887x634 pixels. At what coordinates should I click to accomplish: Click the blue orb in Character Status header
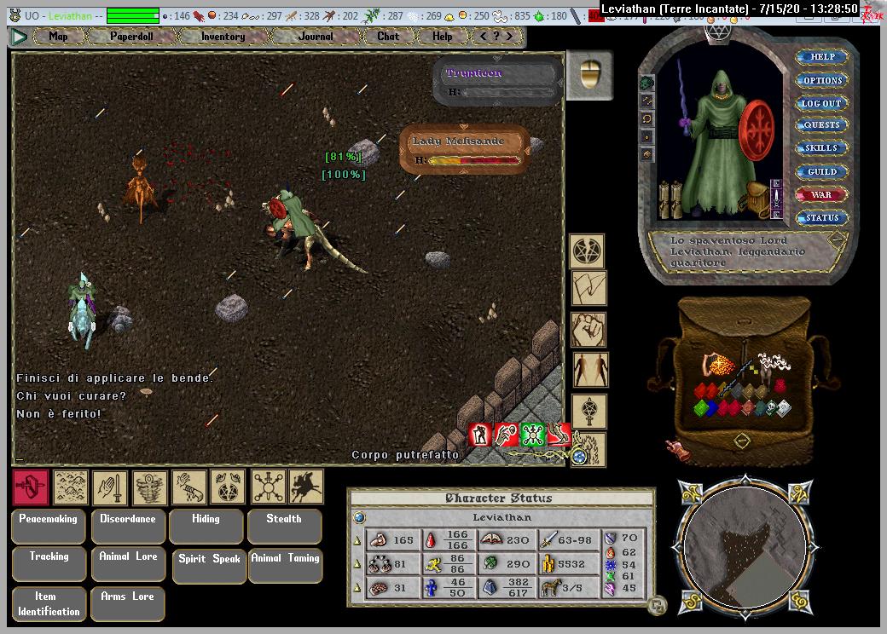(x=359, y=517)
